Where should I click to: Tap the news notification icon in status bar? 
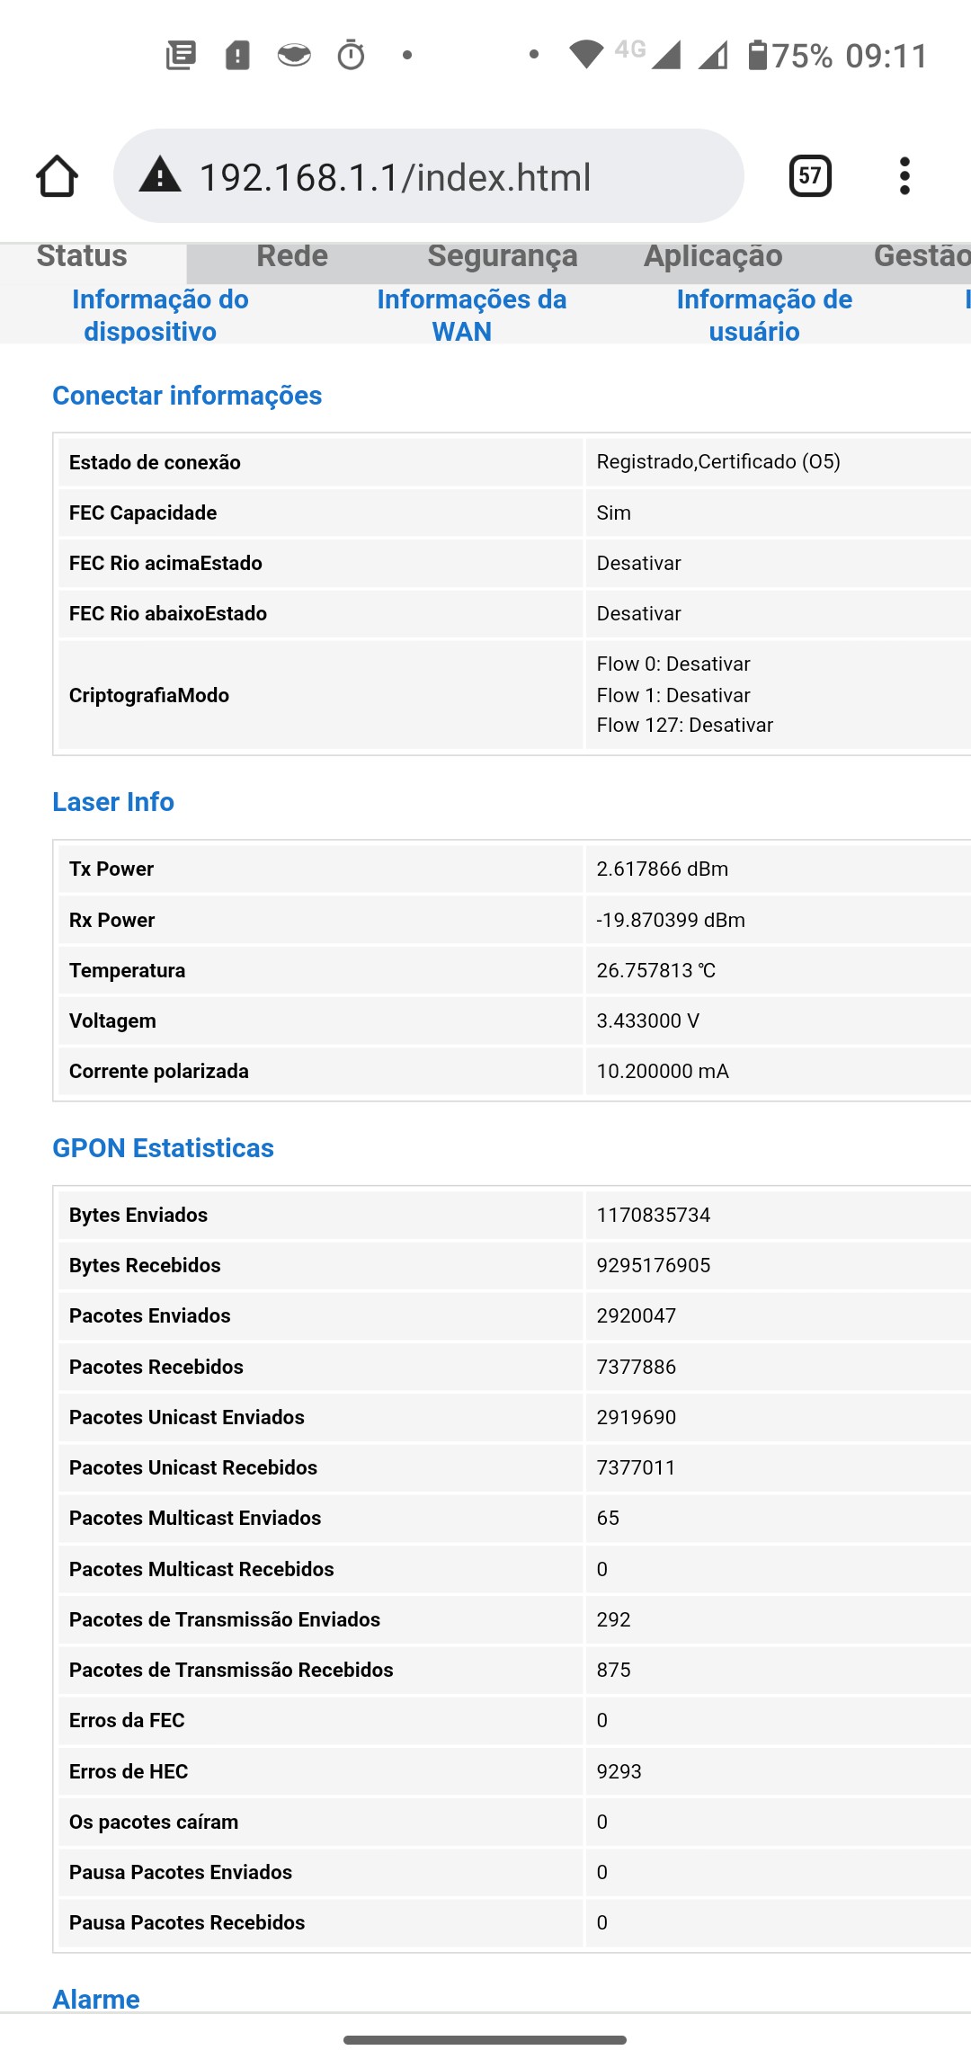(181, 56)
